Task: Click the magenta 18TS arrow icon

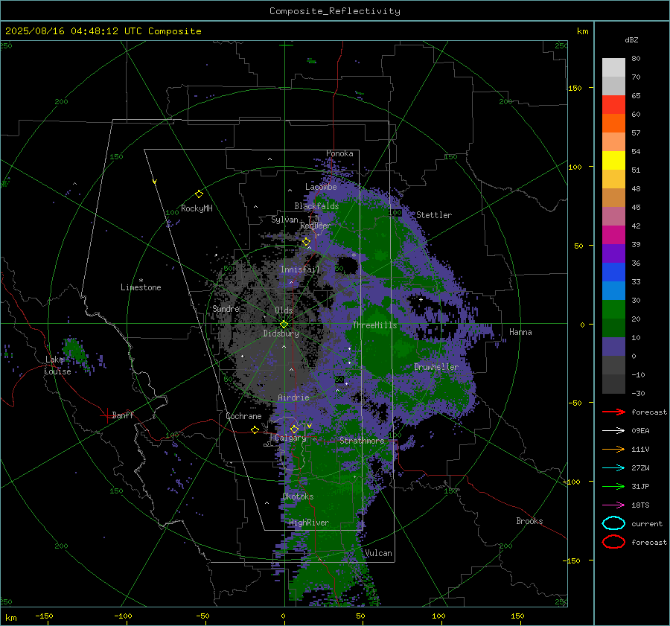Action: click(613, 505)
